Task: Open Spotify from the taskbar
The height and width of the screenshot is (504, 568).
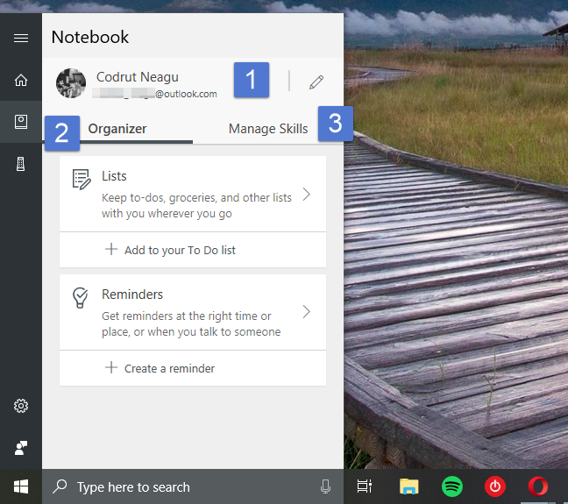Action: [x=452, y=486]
